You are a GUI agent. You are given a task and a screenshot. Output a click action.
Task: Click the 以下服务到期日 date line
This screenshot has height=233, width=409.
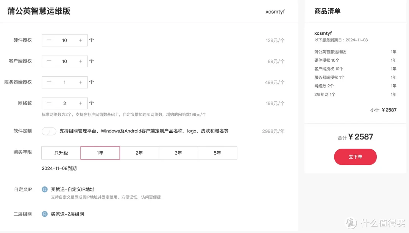(341, 40)
